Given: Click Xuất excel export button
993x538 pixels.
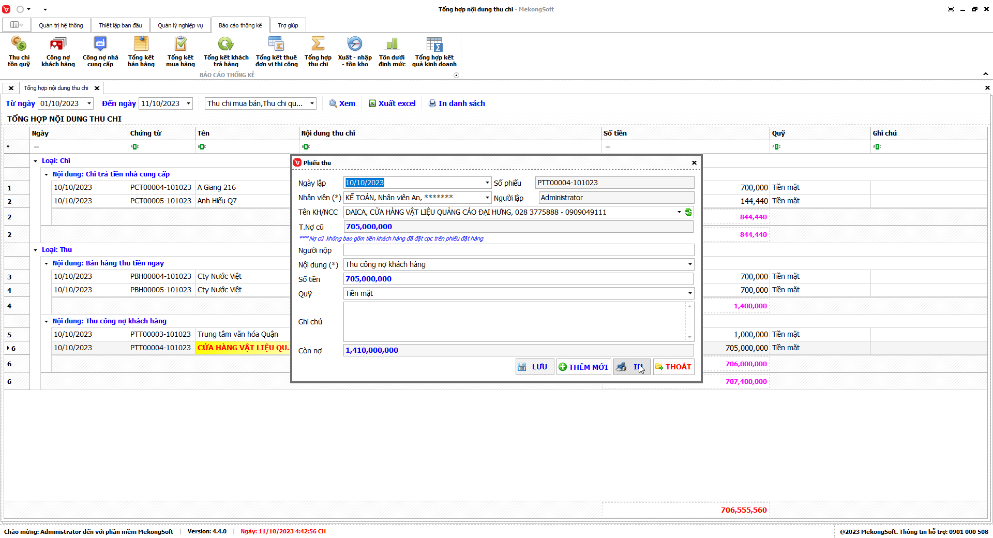Looking at the screenshot, I should coord(392,103).
